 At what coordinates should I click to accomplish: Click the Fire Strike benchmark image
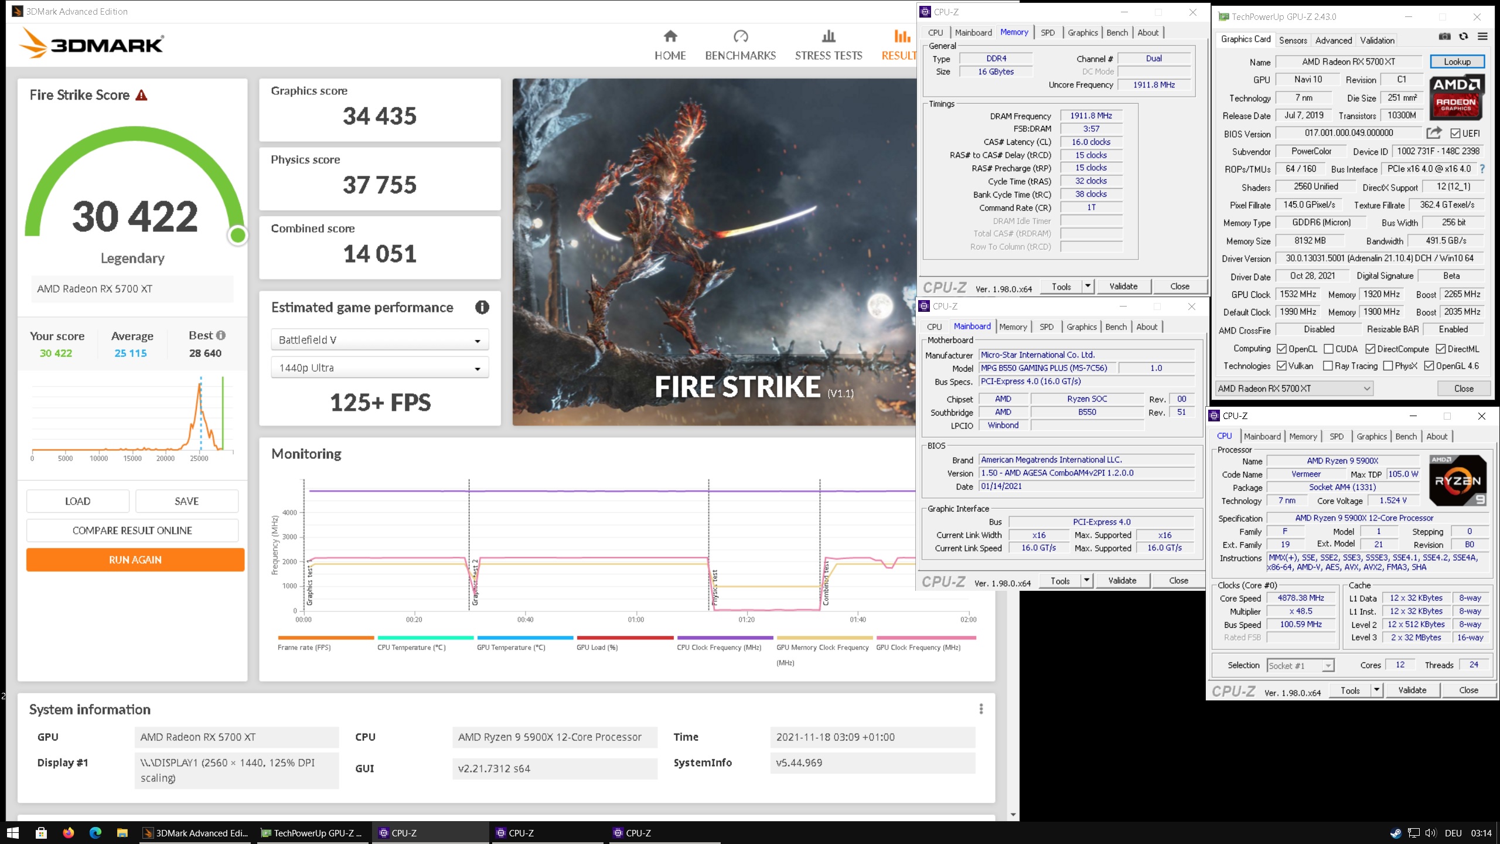pos(714,252)
